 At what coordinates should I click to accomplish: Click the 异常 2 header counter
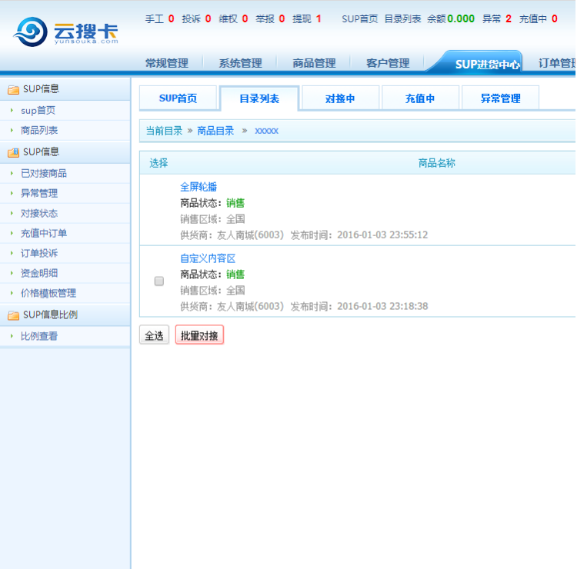497,18
